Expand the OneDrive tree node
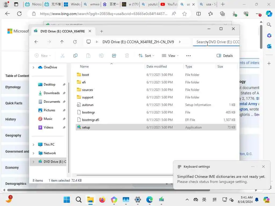Image resolution: width=275 pixels, height=206 pixels. pyautogui.click(x=34, y=67)
